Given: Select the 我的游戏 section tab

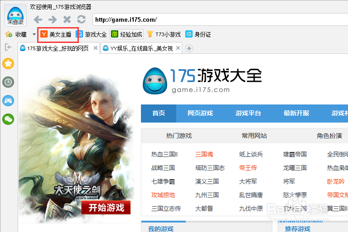Looking at the screenshot, I should pos(161,229).
